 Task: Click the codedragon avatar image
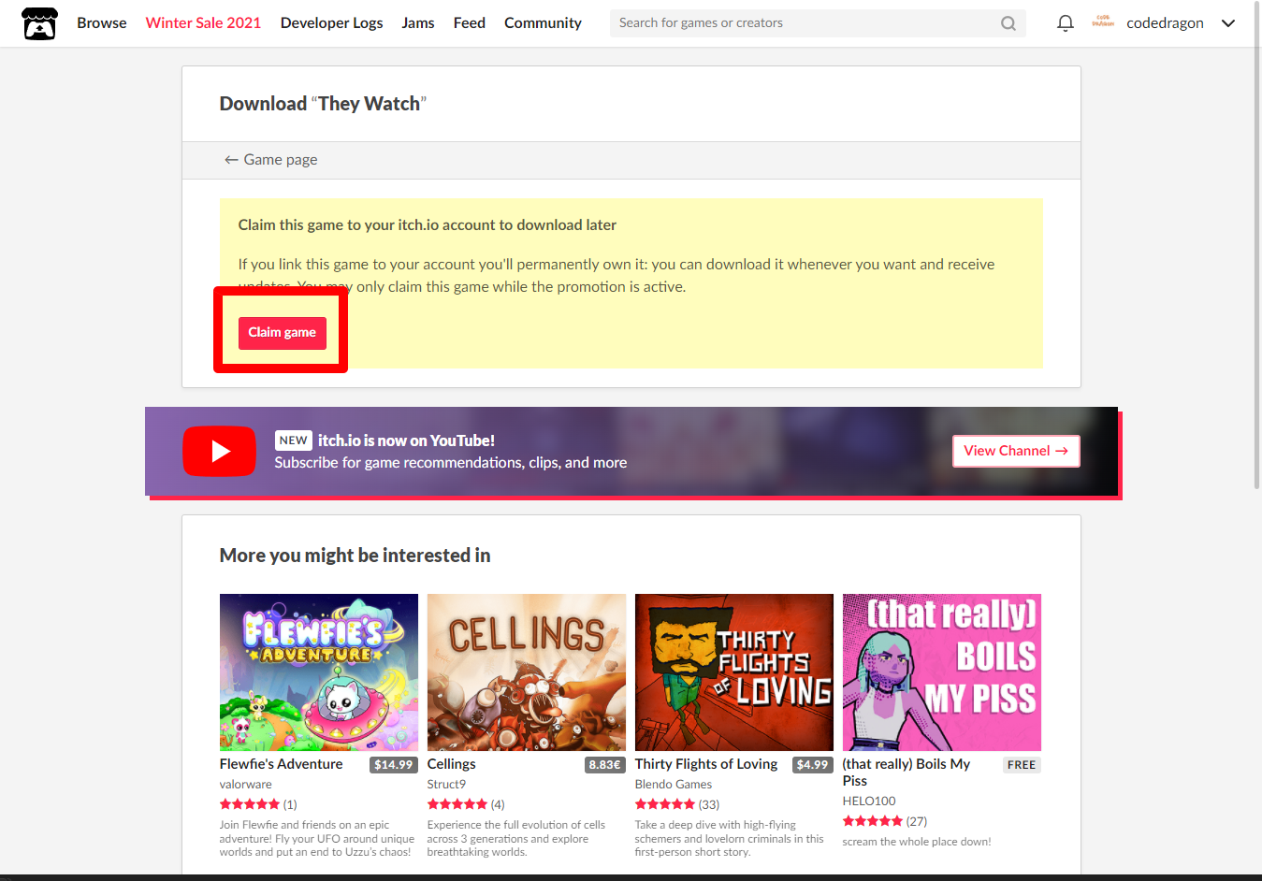pos(1103,22)
